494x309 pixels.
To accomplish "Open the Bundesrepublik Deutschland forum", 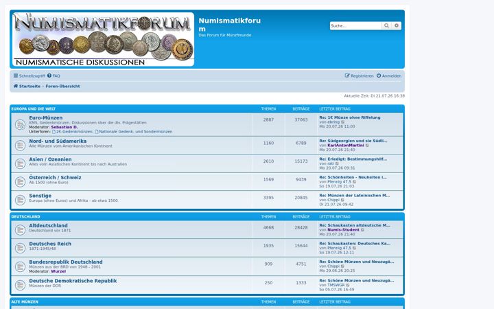I will (x=66, y=262).
